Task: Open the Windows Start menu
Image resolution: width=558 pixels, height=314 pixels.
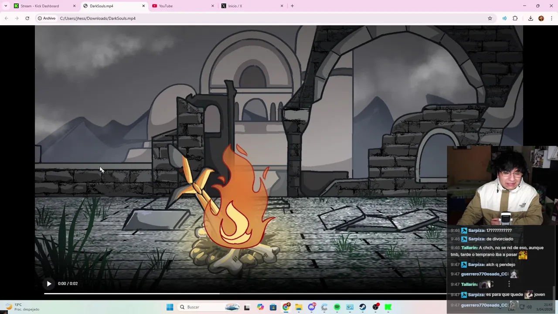Action: 170,307
